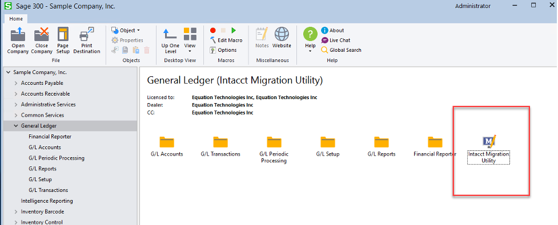This screenshot has height=225, width=558.
Task: Open Global Search
Action: pyautogui.click(x=341, y=50)
